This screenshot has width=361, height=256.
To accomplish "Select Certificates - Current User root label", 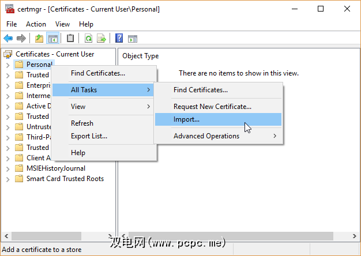I will (55, 54).
